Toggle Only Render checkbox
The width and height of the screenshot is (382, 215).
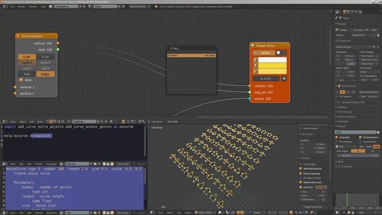coord(301,164)
